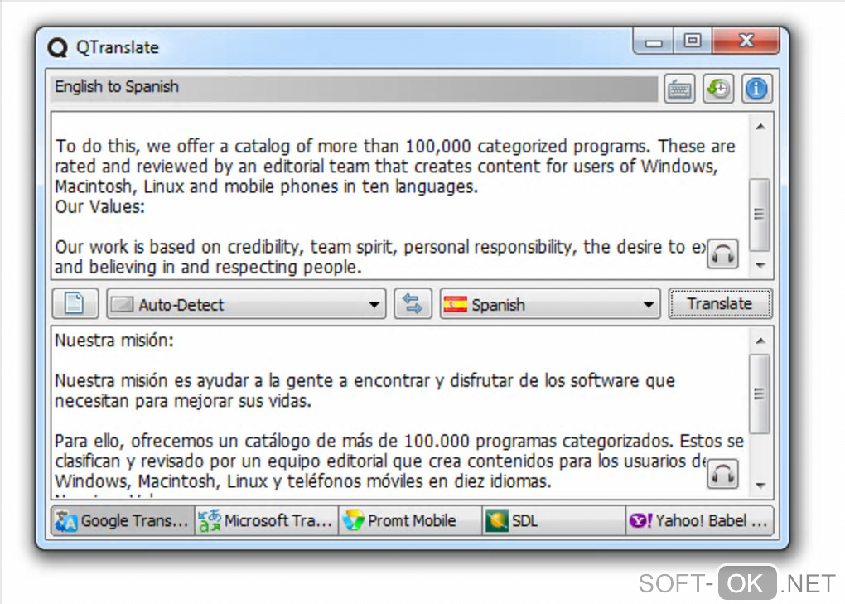Click up arrow of translation scrollbar
The height and width of the screenshot is (604, 845).
760,341
